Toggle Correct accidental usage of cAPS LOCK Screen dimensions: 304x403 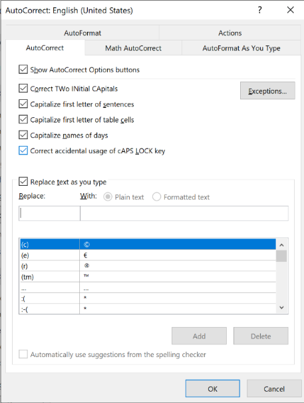pyautogui.click(x=23, y=151)
